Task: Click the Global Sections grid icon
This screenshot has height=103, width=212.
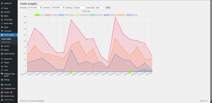Action: [x=2, y=54]
